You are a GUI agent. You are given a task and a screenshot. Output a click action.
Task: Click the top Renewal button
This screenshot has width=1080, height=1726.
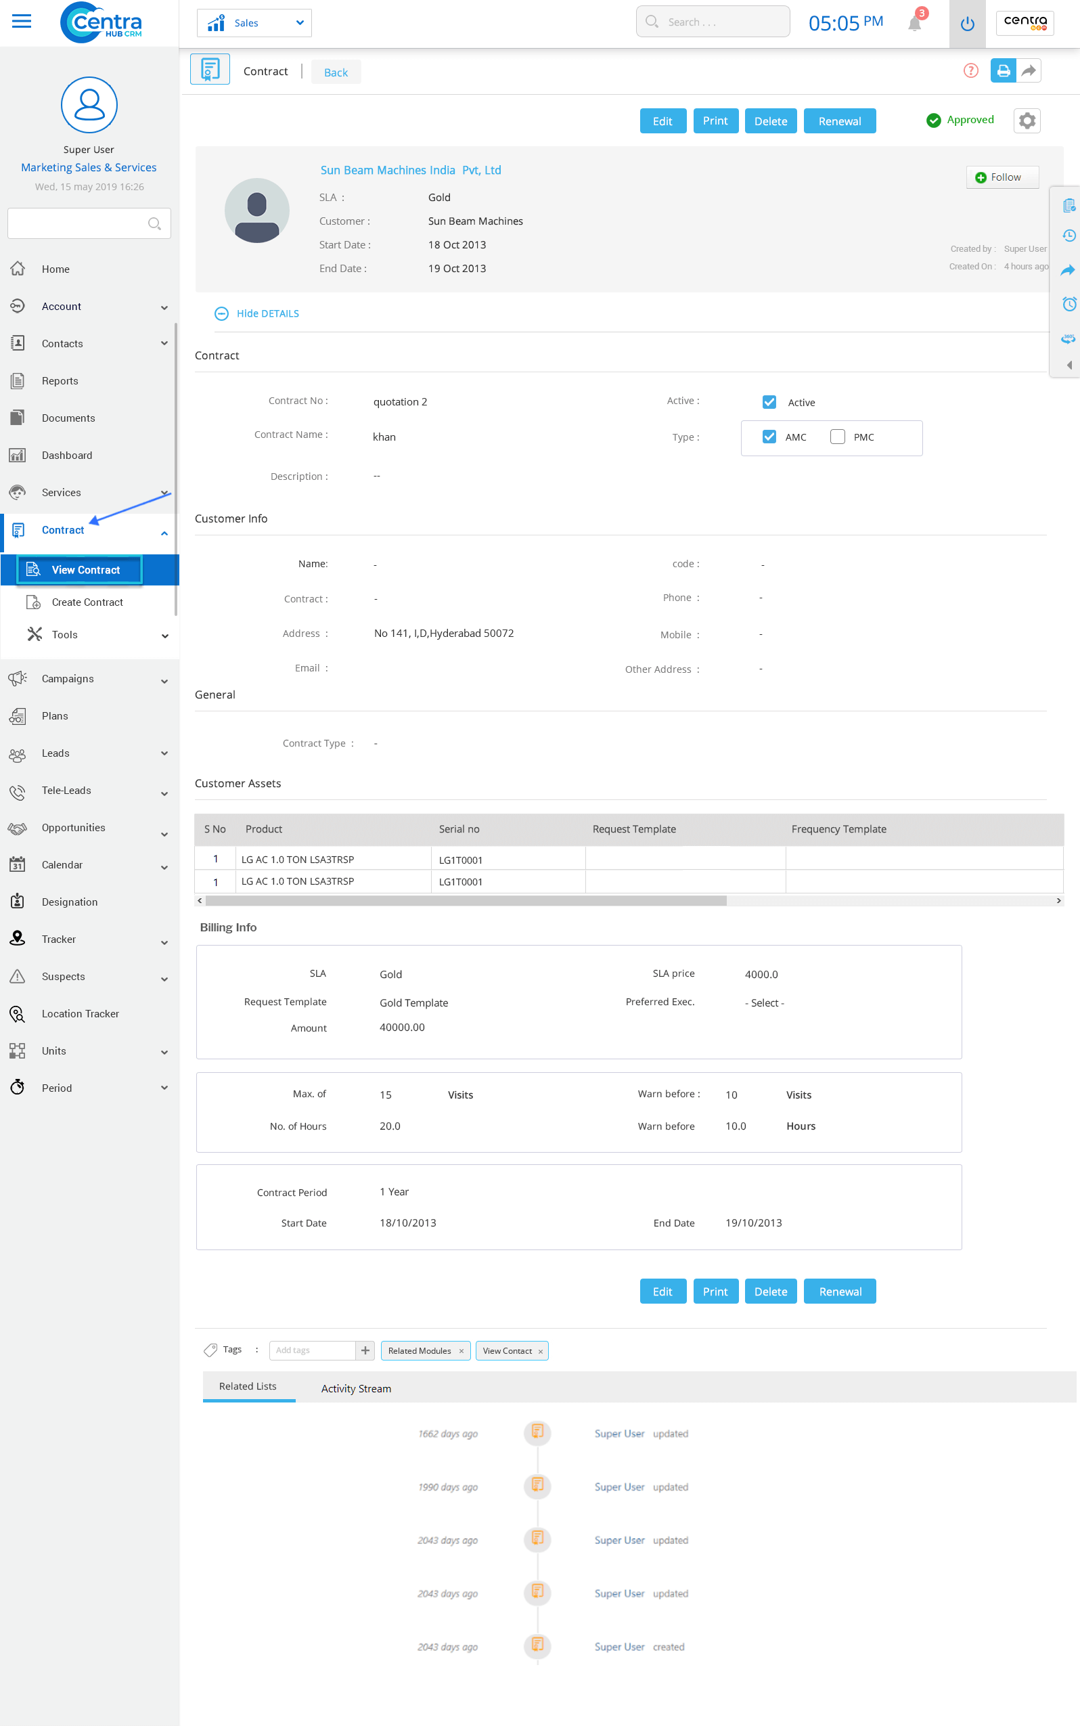tap(840, 120)
